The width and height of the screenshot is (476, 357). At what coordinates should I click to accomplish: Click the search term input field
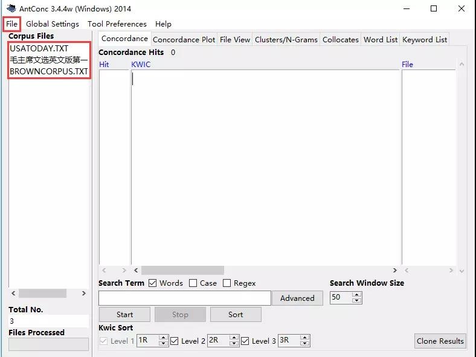coord(185,298)
